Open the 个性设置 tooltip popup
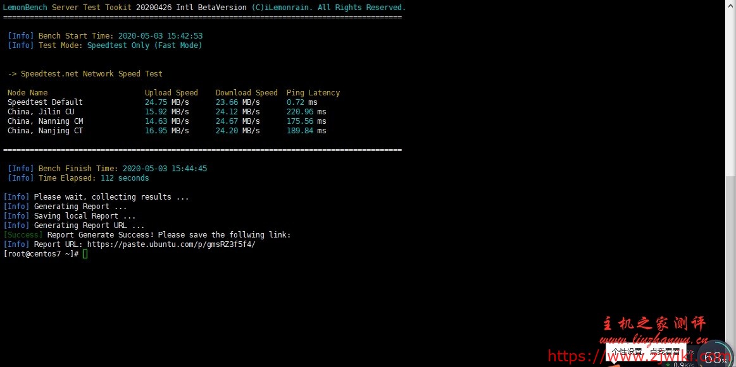736x367 pixels. [646, 352]
